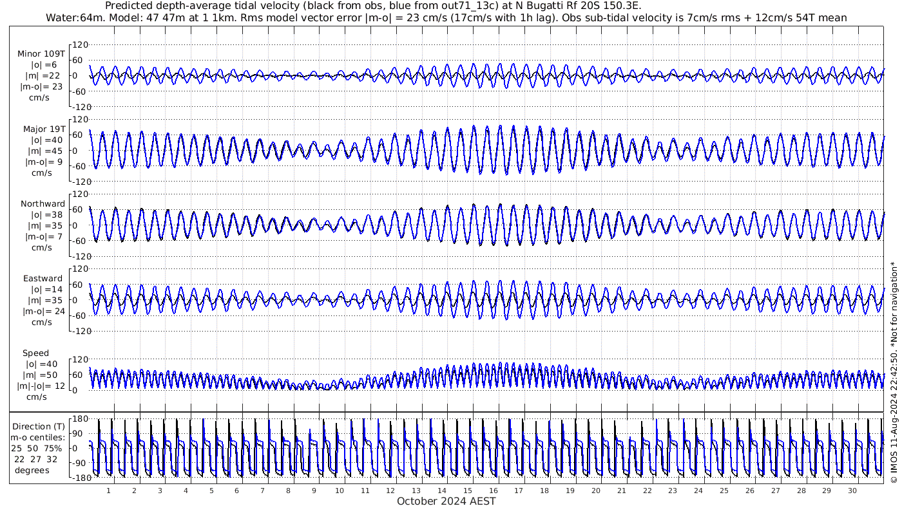Viewport: 902px width, 515px height.
Task: Click the day '30' label on date axis
Action: pos(852,491)
